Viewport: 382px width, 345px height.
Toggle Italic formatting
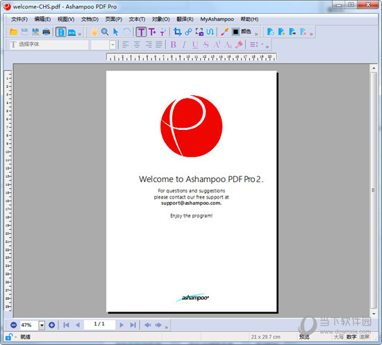(x=184, y=44)
